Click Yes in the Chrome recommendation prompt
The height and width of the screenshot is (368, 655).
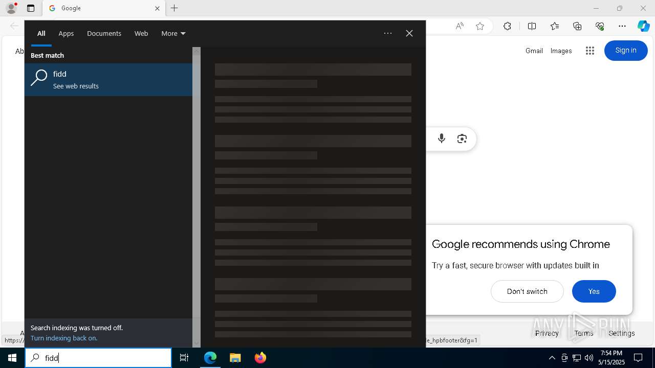click(594, 291)
